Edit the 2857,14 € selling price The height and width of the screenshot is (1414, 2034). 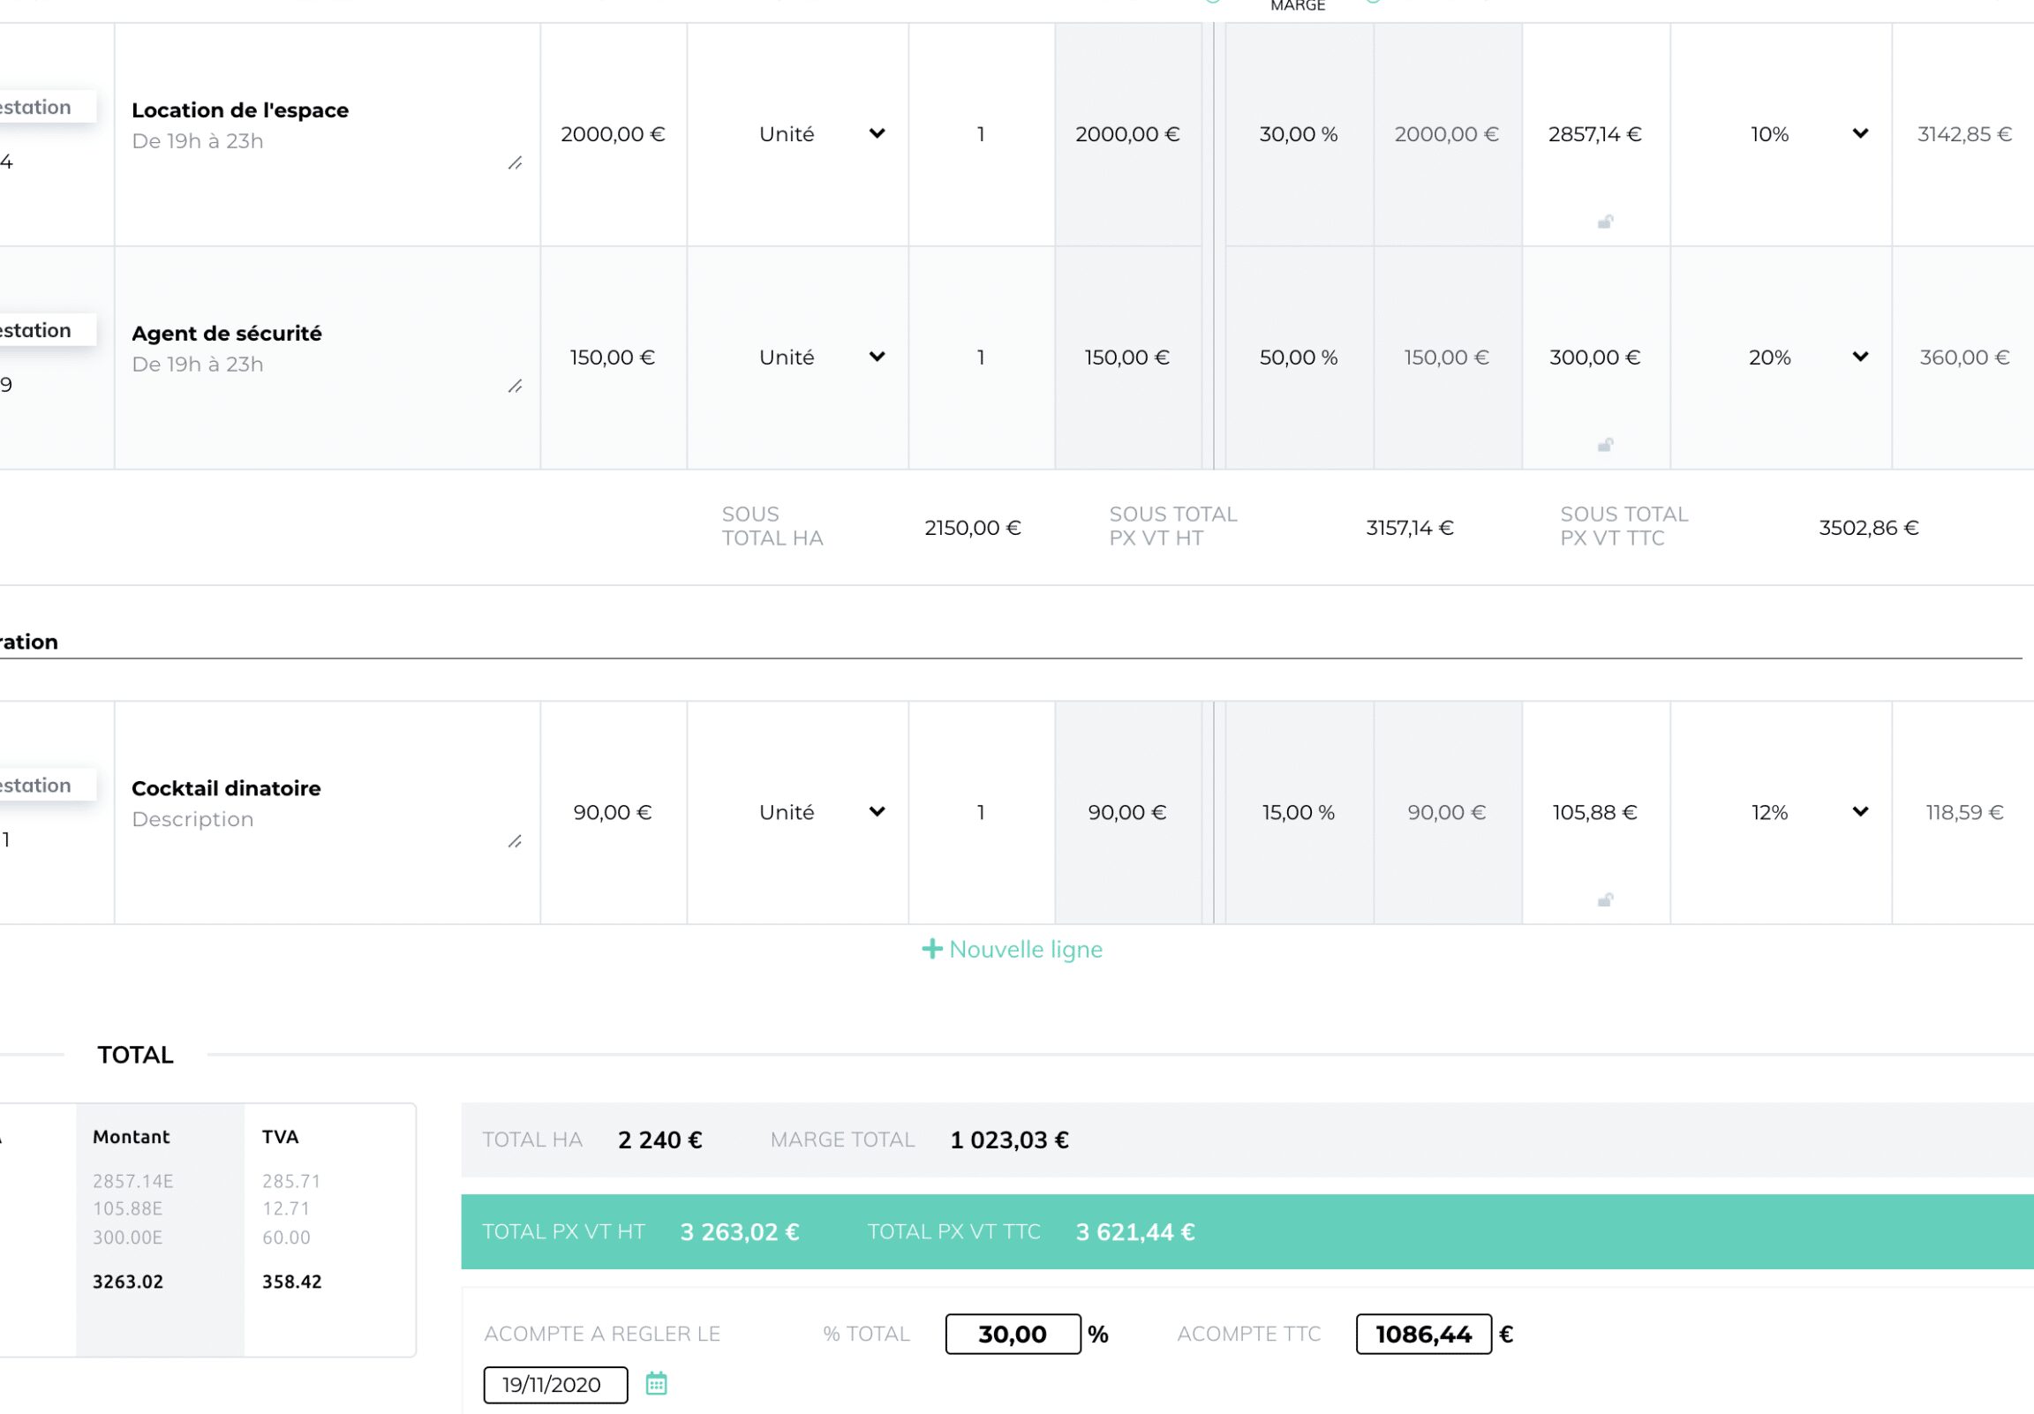pyautogui.click(x=1595, y=135)
